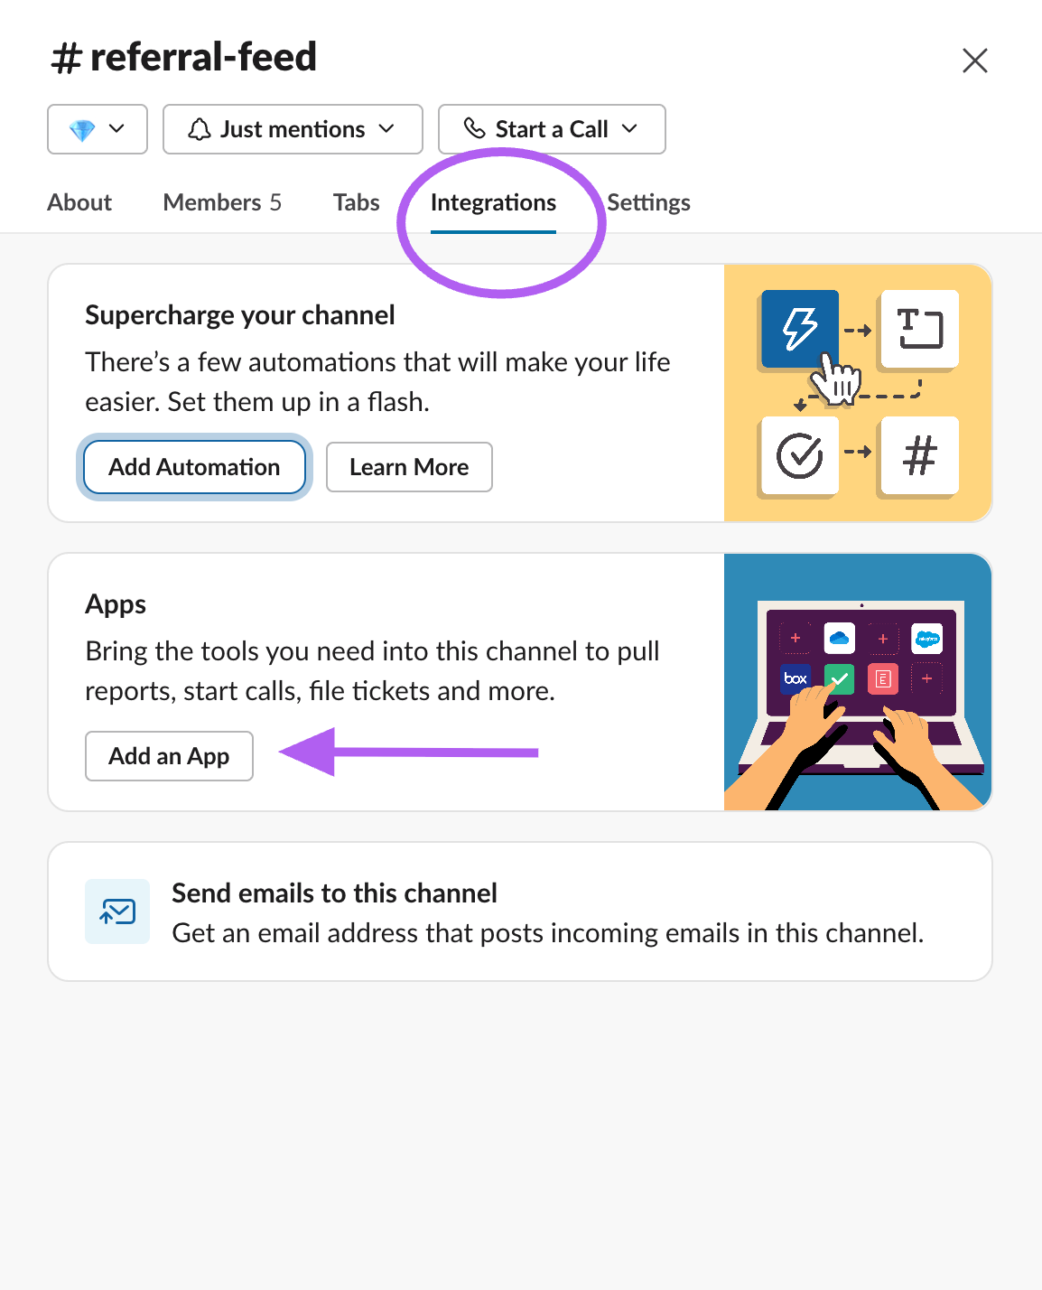Expand the diamond emoji dropdown chevron
The height and width of the screenshot is (1290, 1042).
tap(116, 129)
